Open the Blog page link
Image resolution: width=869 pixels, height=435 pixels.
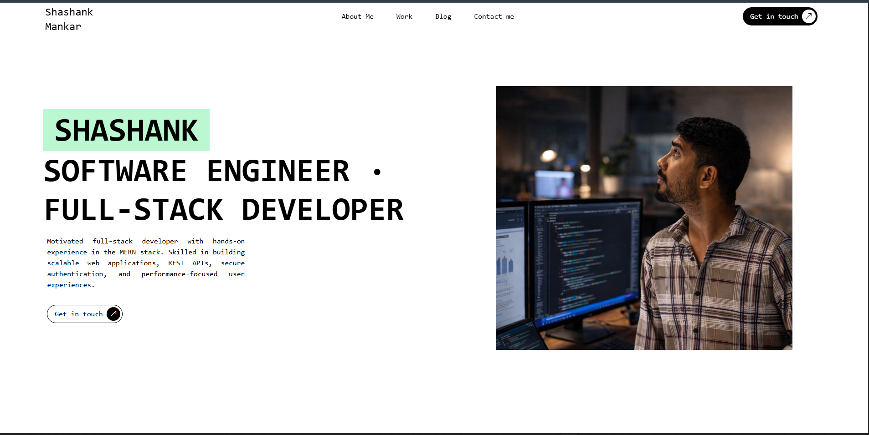443,16
